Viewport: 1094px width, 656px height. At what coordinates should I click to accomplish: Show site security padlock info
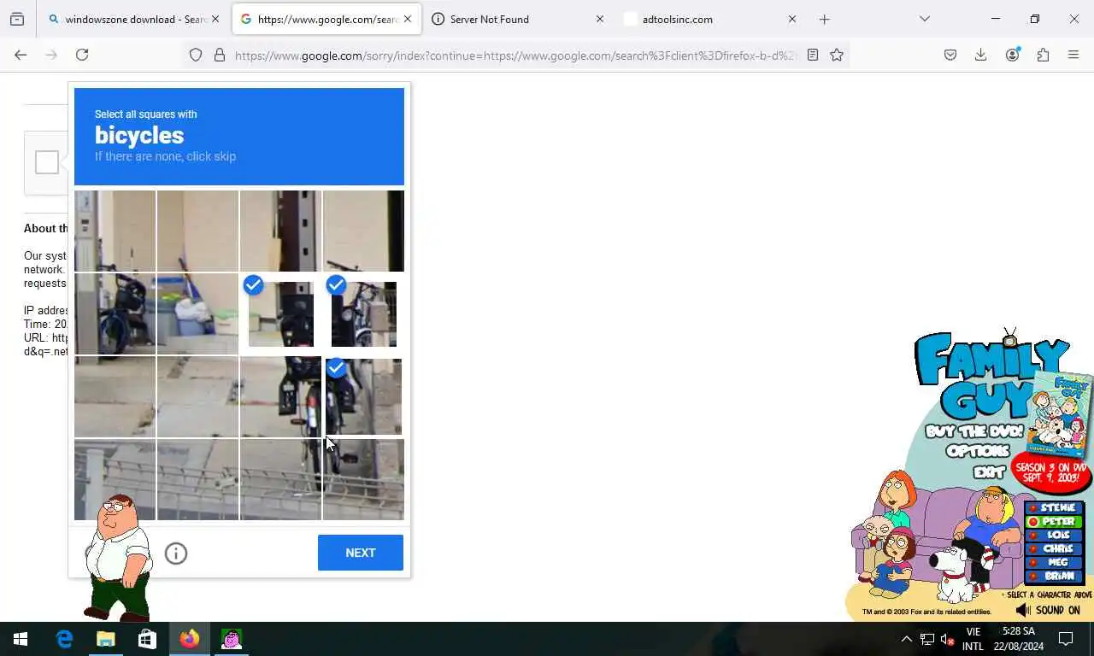[220, 55]
